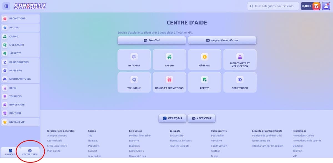The height and width of the screenshot is (163, 333).
Task: Open the Technique help category
Action: 134,82
